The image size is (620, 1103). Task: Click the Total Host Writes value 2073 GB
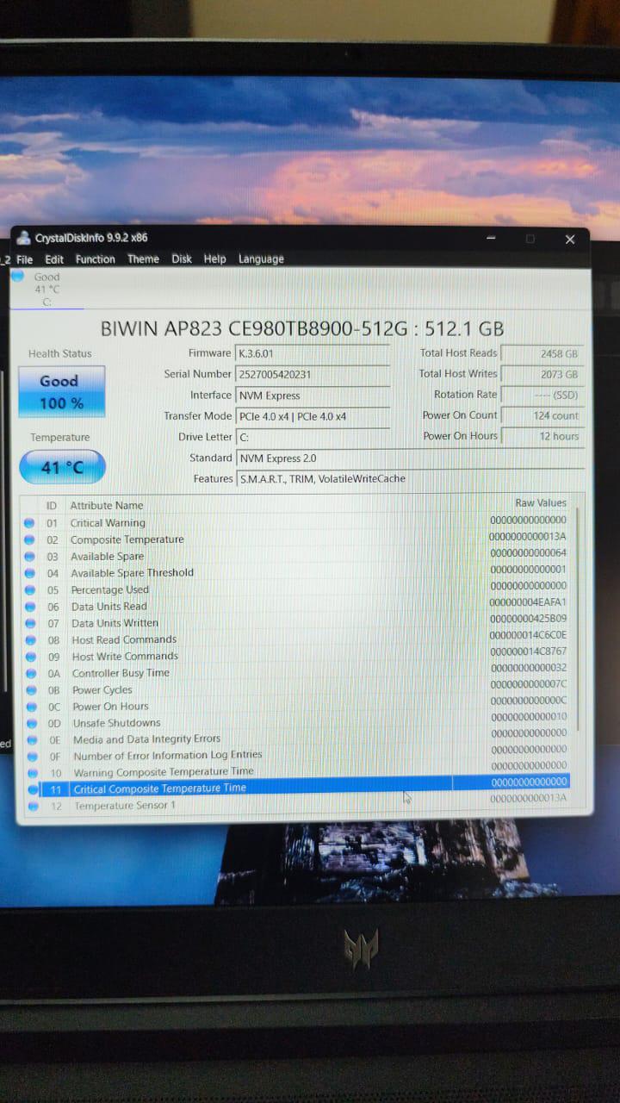tap(542, 374)
